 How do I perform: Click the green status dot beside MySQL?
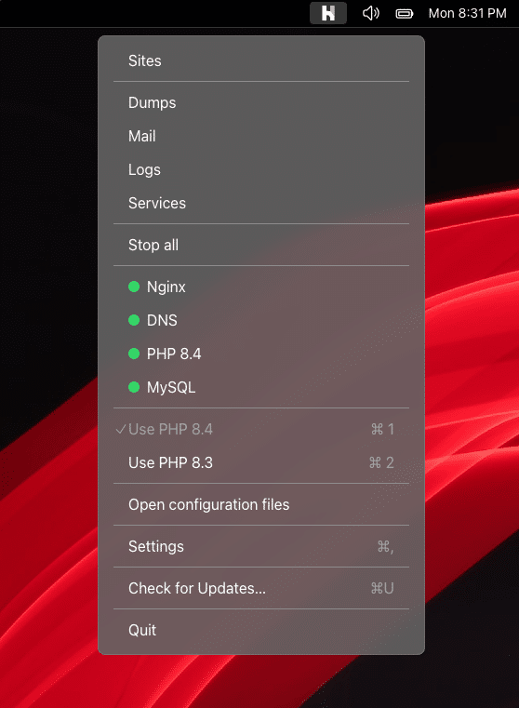[134, 387]
